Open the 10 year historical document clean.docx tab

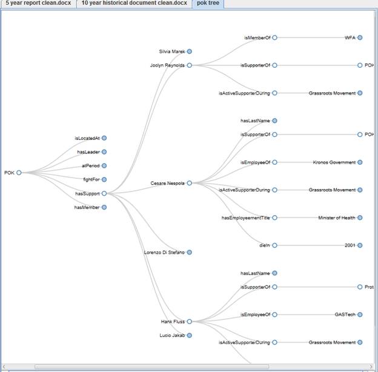(134, 4)
